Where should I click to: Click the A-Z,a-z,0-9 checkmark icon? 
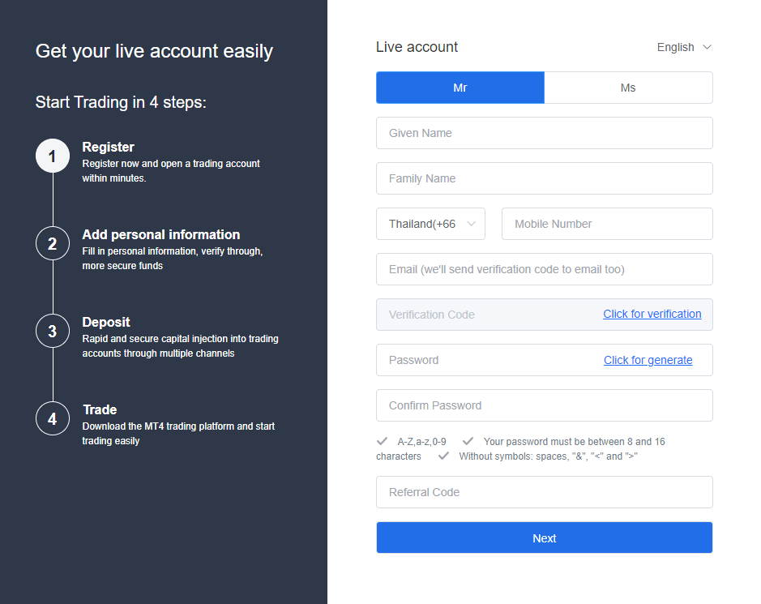(382, 441)
